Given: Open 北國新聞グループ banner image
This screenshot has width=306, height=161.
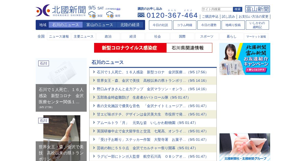Looking at the screenshot, I should (245, 147).
